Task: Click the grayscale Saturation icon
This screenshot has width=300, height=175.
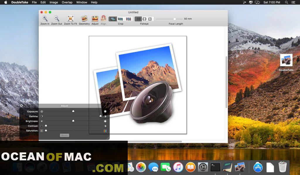Action: click(x=42, y=131)
